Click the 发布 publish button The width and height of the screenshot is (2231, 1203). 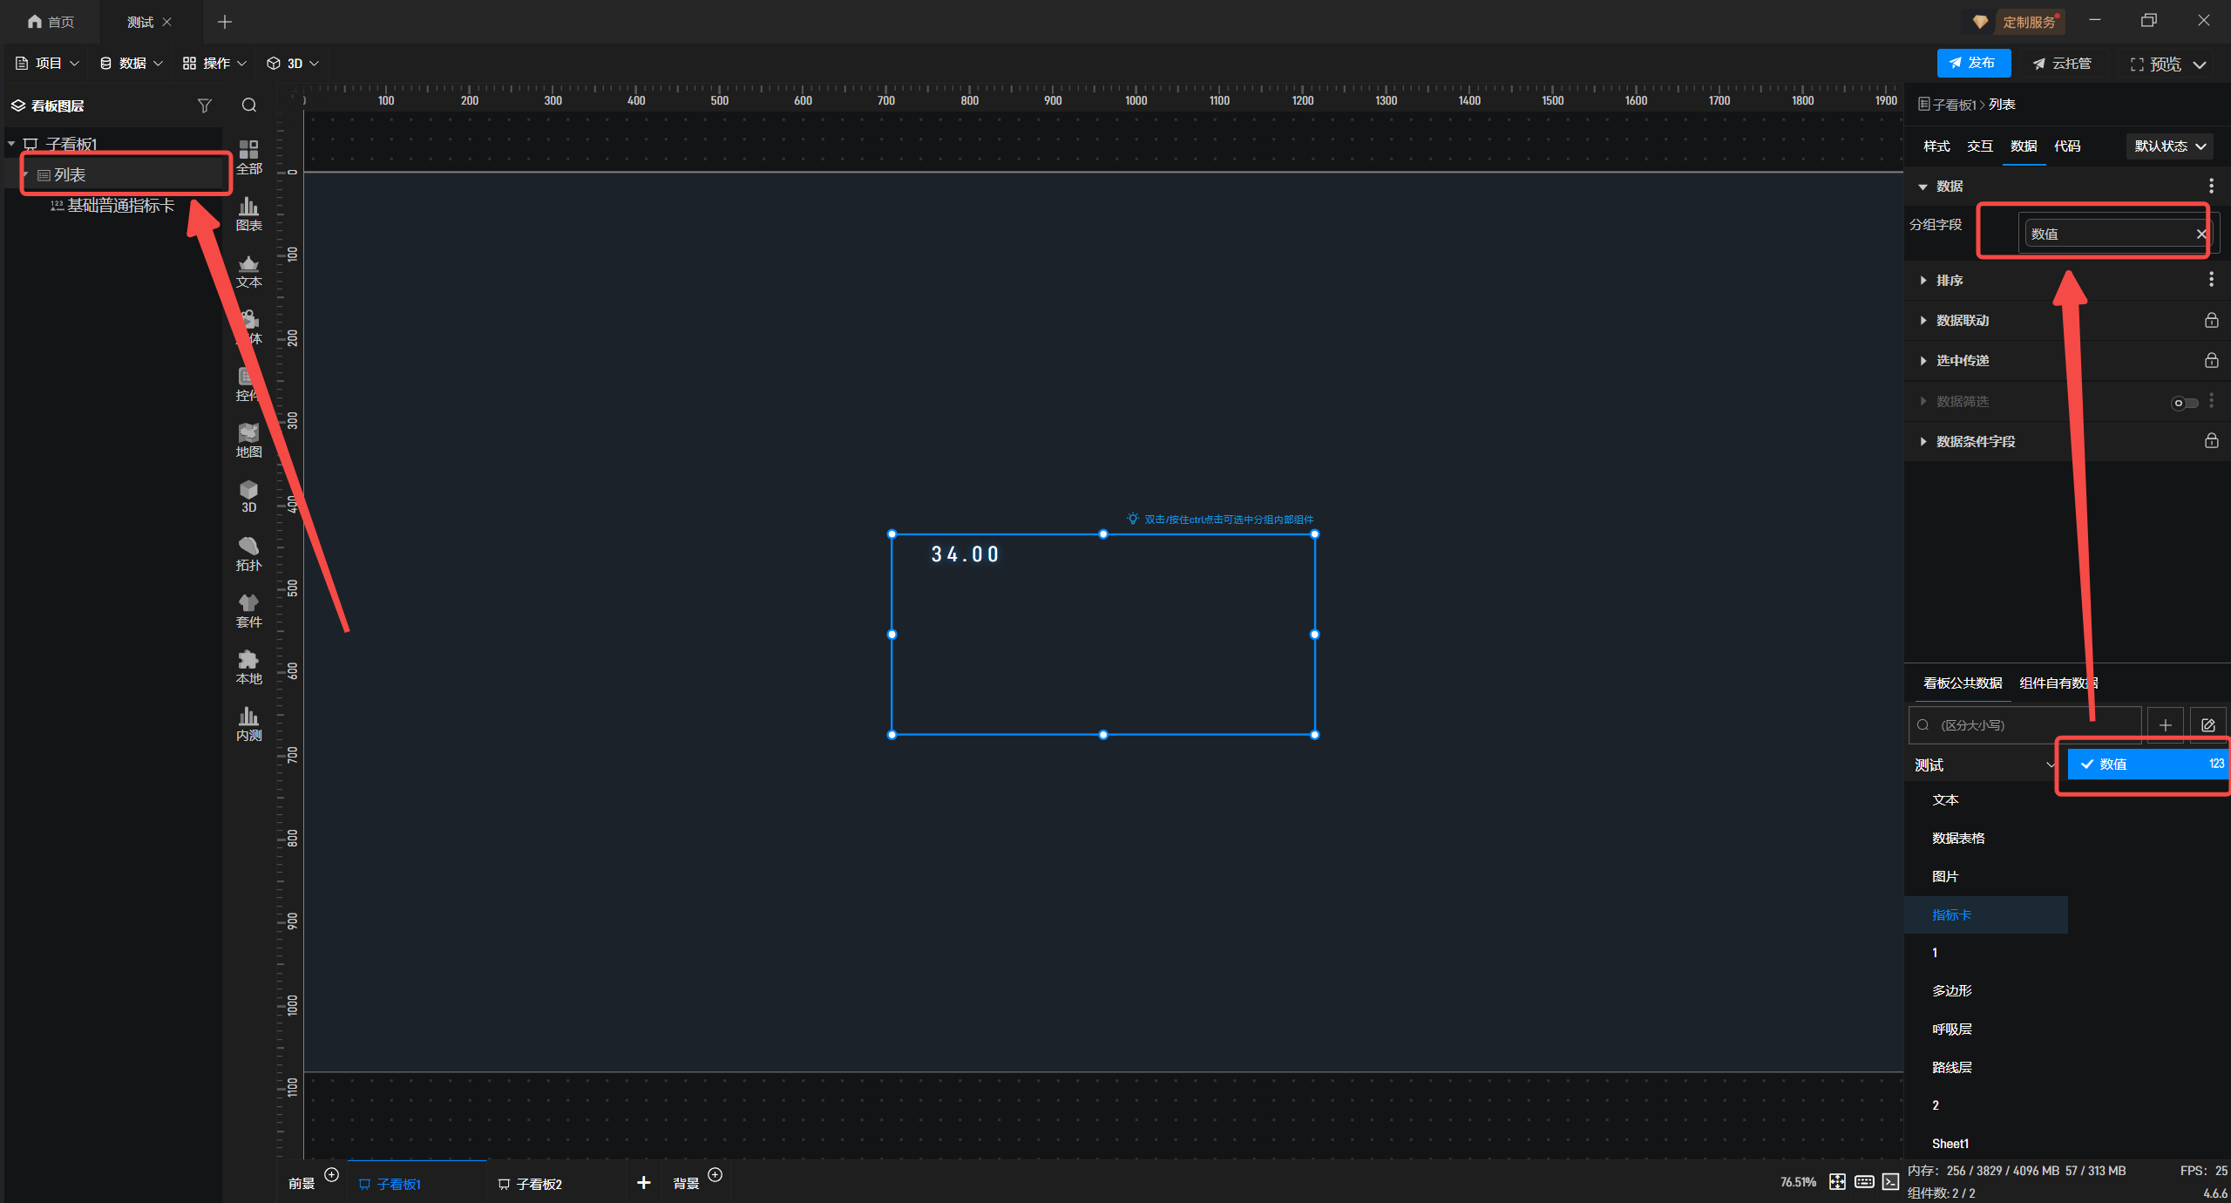[1973, 64]
